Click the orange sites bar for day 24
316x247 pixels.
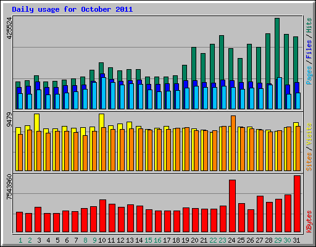(x=233, y=143)
